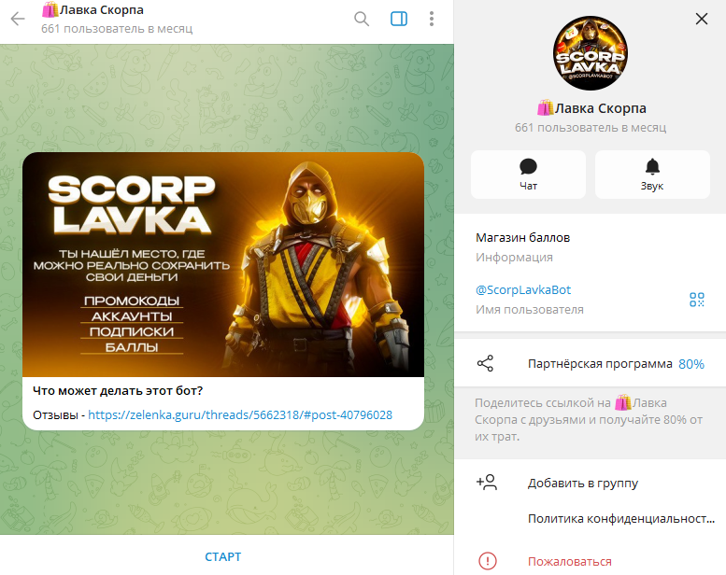Viewport: 726px width, 575px height.
Task: Click "Что может делать этот бот?" text
Action: (118, 391)
